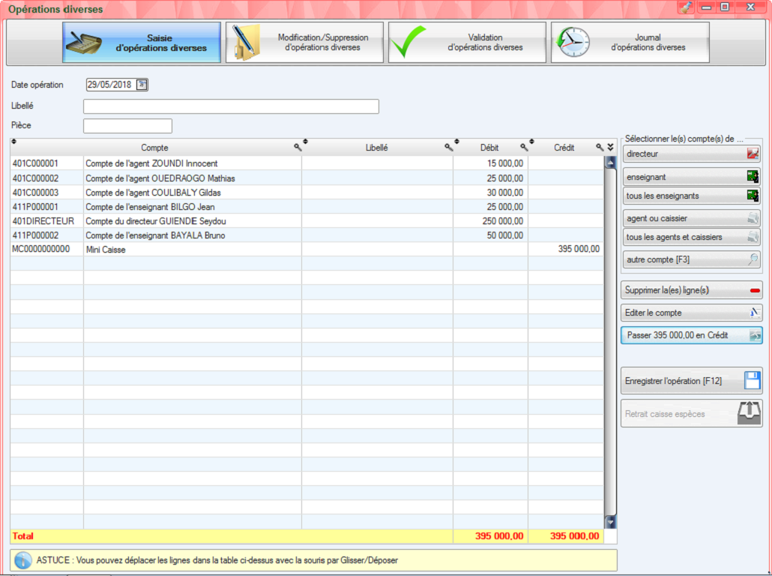
Task: Open the calendar picker next to operation date
Action: (x=142, y=85)
